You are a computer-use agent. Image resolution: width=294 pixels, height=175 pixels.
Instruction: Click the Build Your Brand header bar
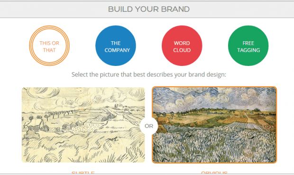147,9
